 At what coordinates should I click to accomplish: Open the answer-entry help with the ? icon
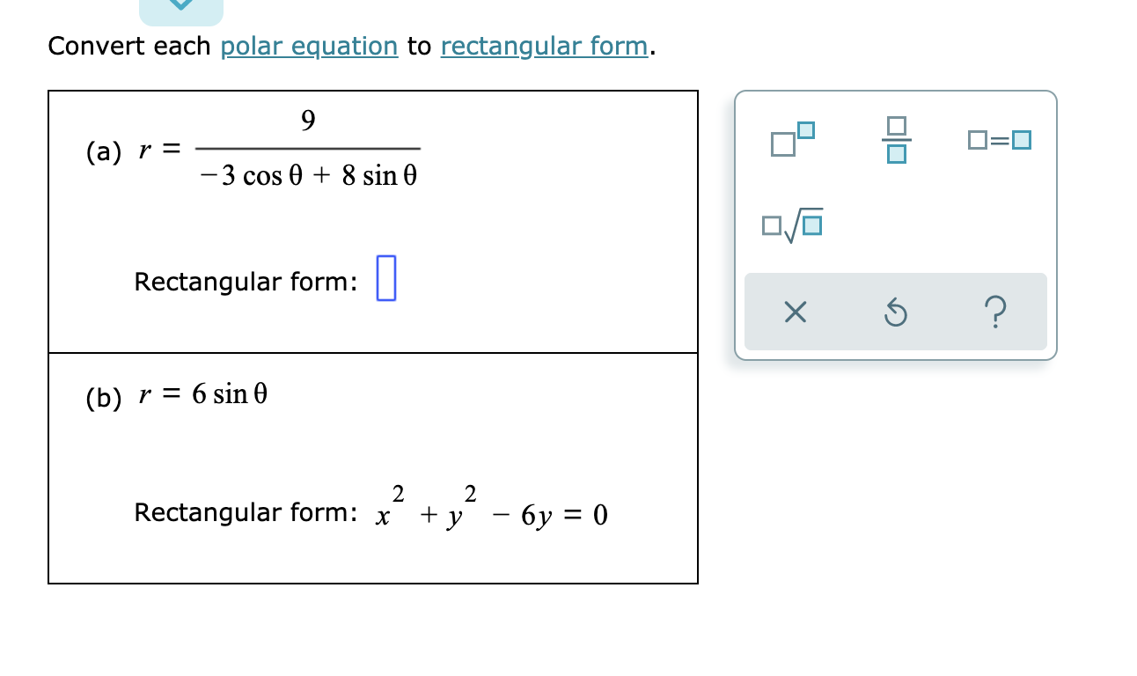click(x=995, y=312)
